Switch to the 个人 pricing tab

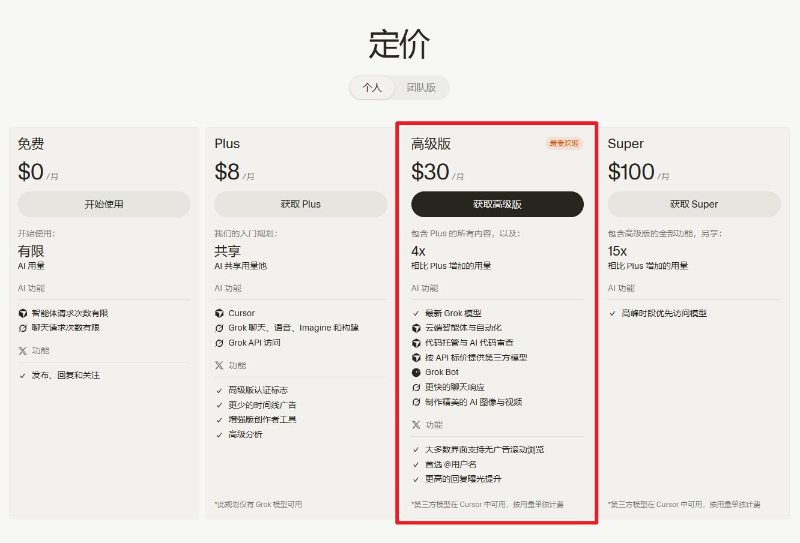point(372,88)
